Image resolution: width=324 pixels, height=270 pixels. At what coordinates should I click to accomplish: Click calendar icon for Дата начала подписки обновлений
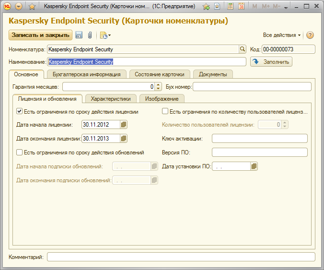click(x=154, y=166)
